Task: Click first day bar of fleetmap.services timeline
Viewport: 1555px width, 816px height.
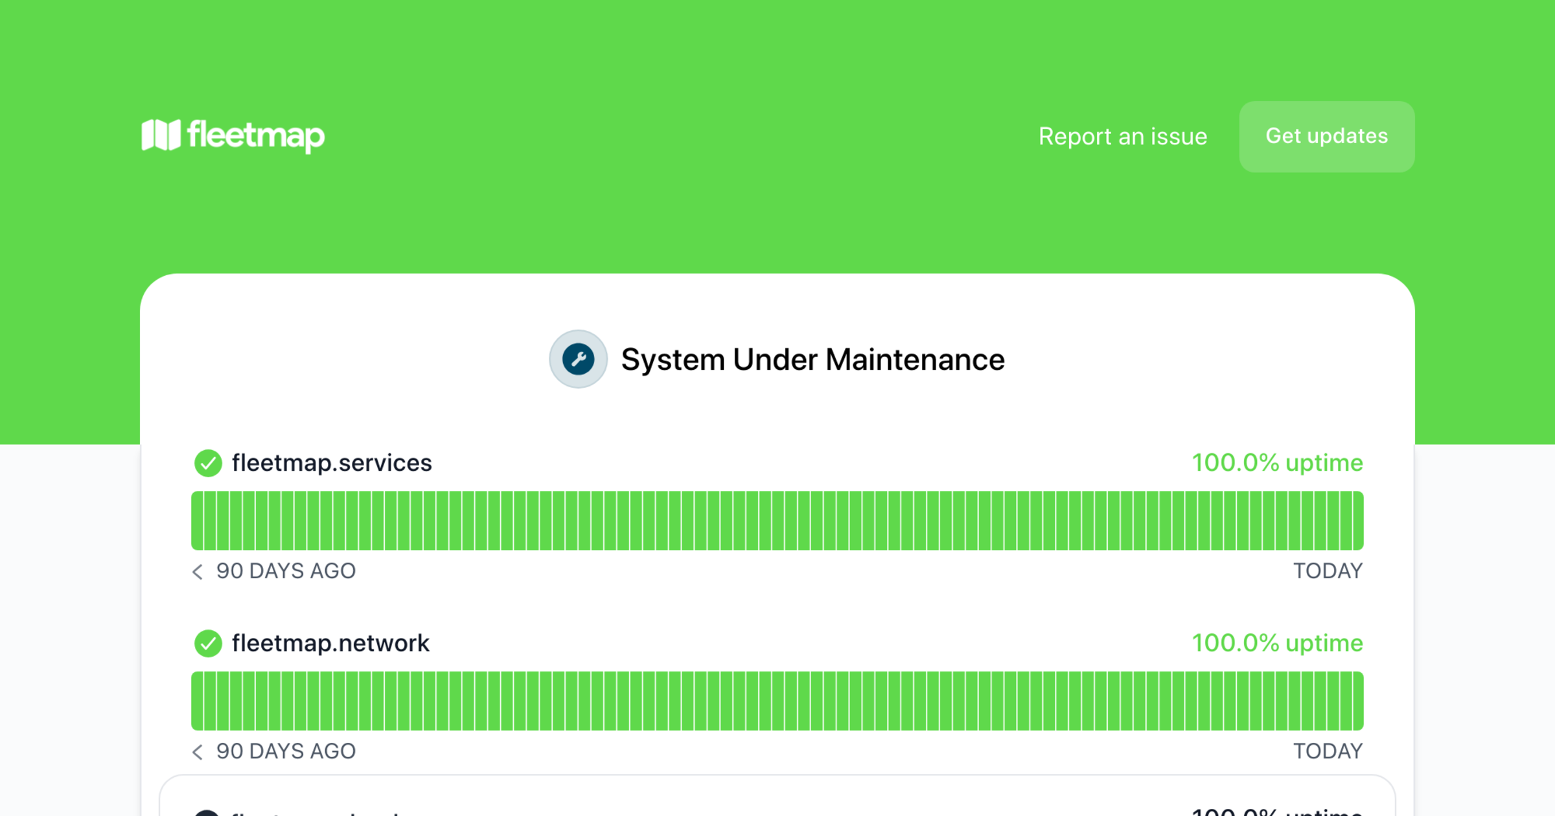Action: [197, 521]
